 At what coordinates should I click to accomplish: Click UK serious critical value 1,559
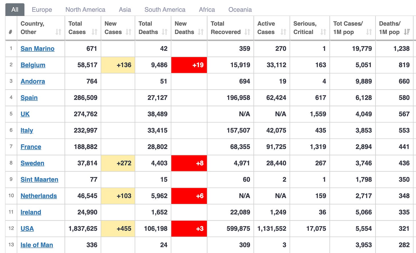click(318, 114)
